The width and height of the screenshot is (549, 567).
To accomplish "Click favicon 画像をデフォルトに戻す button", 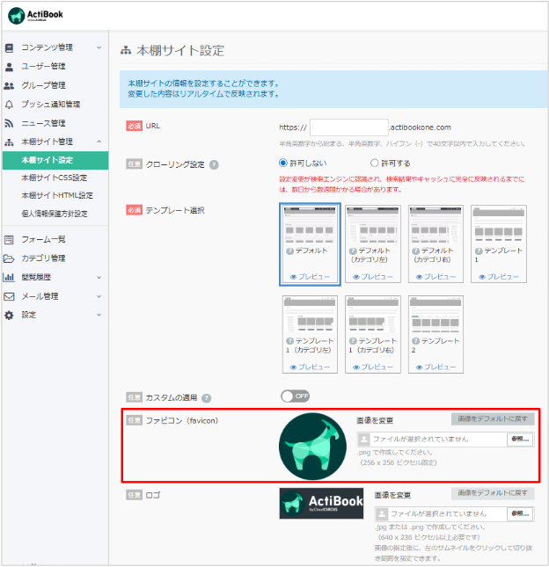I will [492, 419].
